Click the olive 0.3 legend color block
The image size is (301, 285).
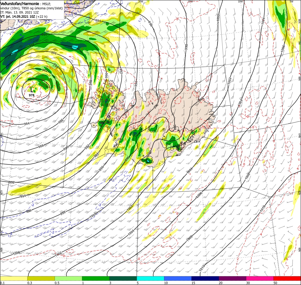point(41,278)
